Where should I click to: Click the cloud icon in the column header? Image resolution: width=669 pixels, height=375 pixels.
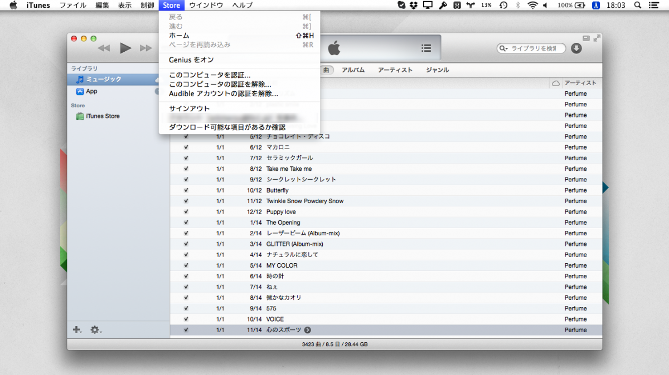pyautogui.click(x=555, y=82)
